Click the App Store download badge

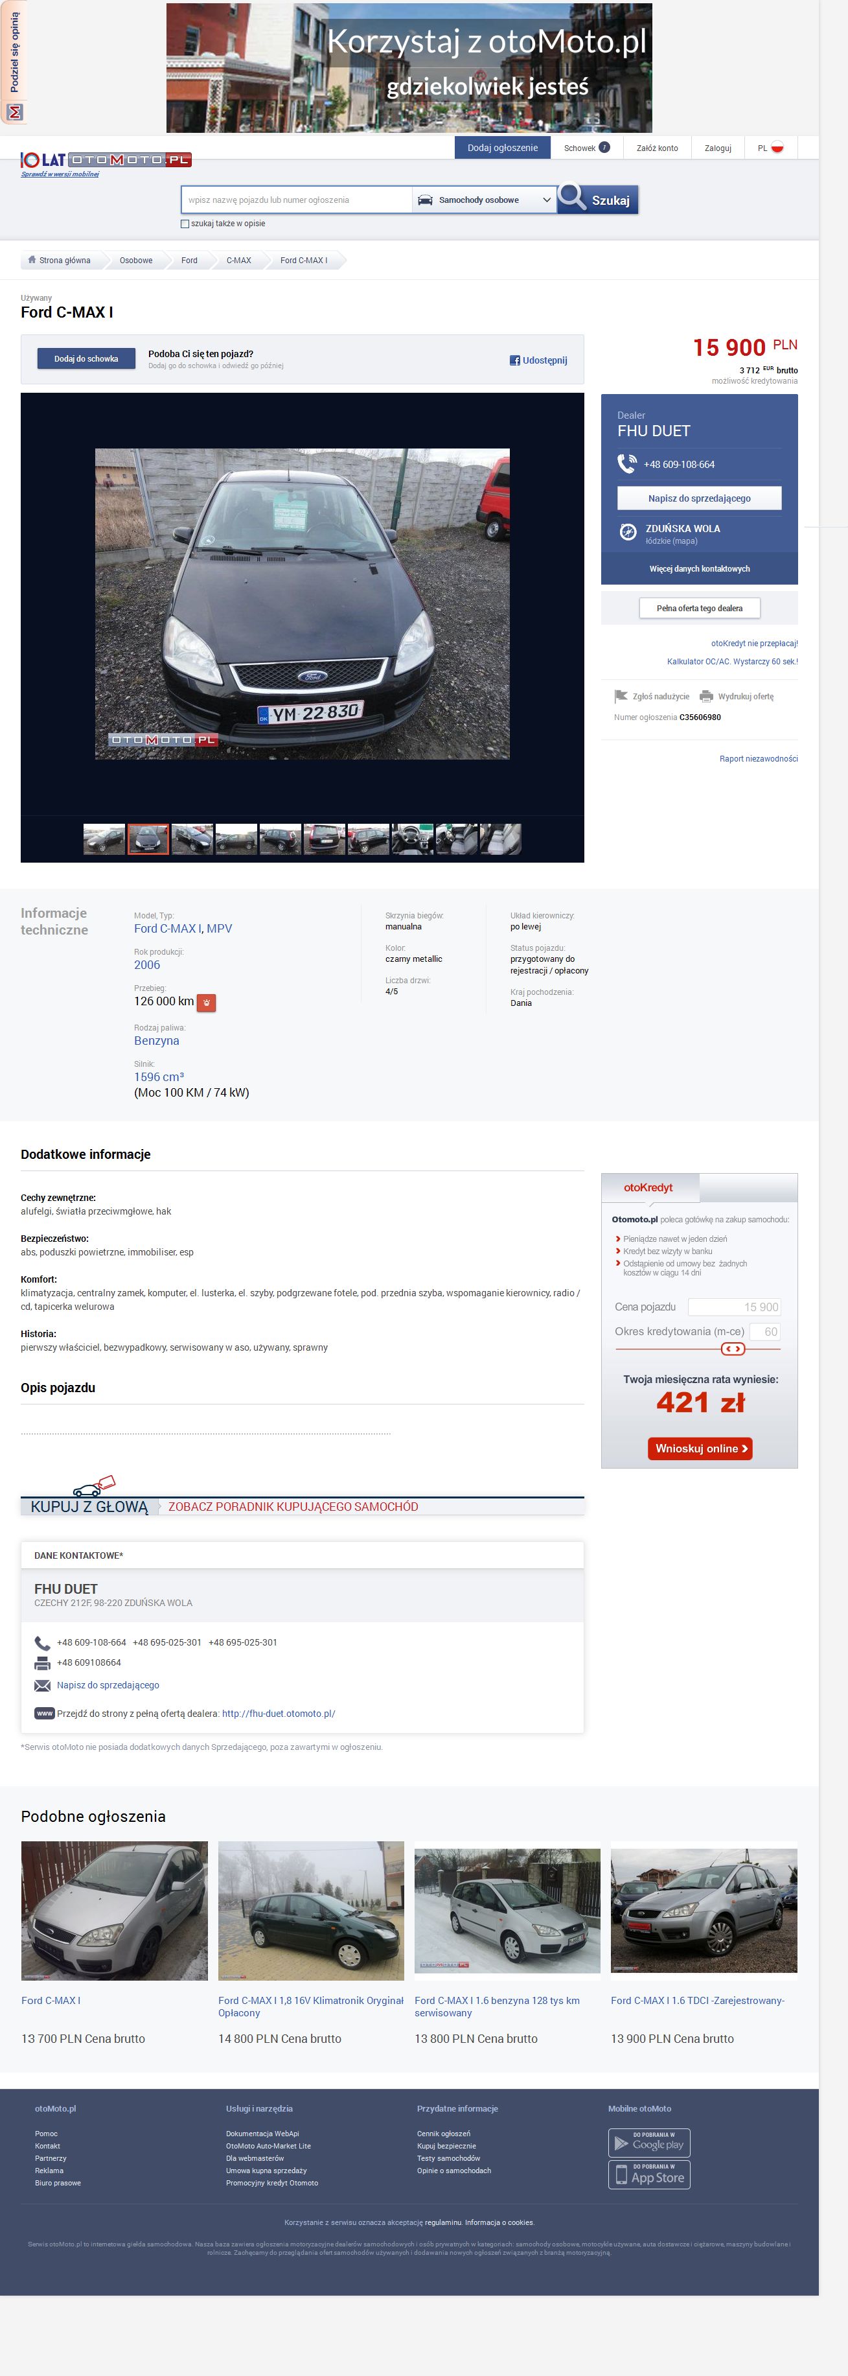(649, 2175)
